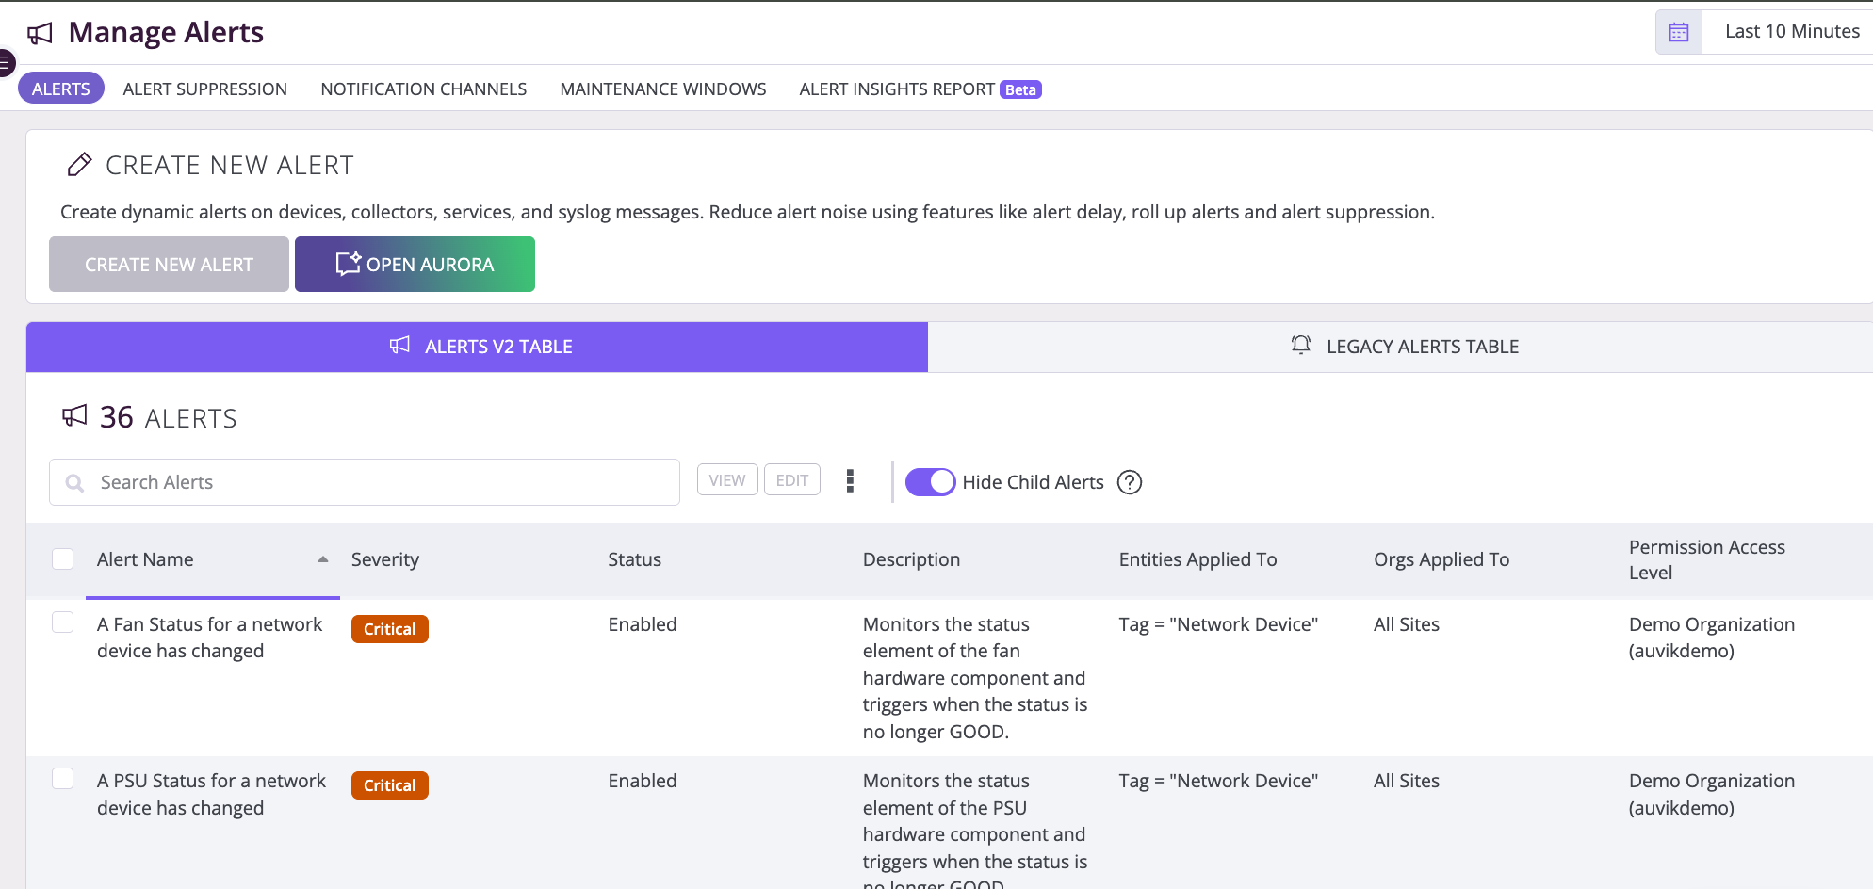This screenshot has height=889, width=1873.
Task: Sort by Alert Name using the arrow
Action: pos(323,559)
